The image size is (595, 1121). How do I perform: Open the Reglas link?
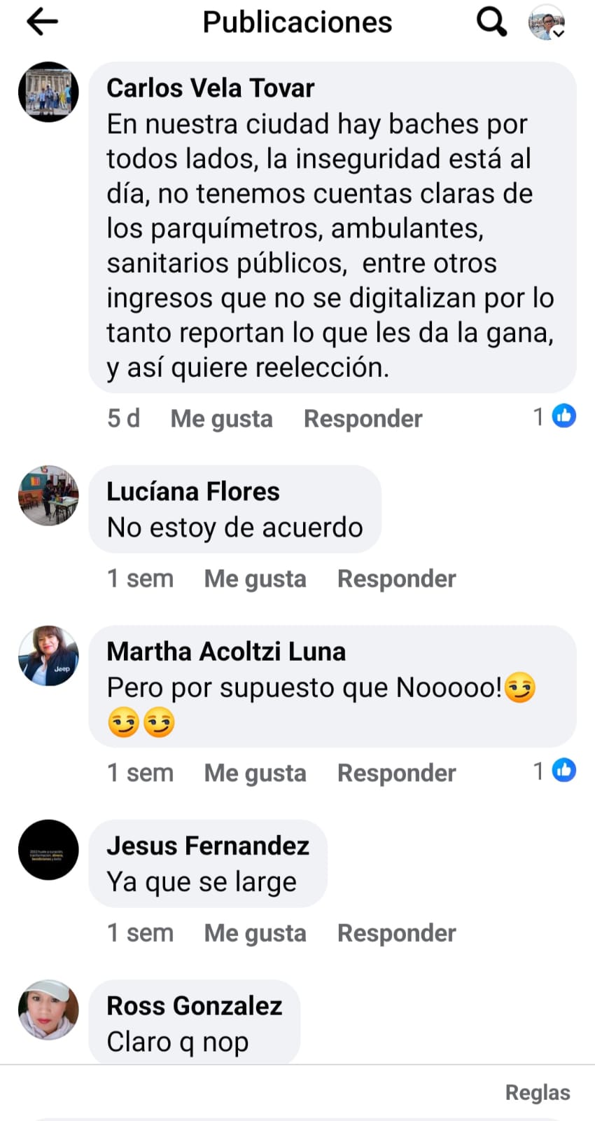click(538, 1093)
